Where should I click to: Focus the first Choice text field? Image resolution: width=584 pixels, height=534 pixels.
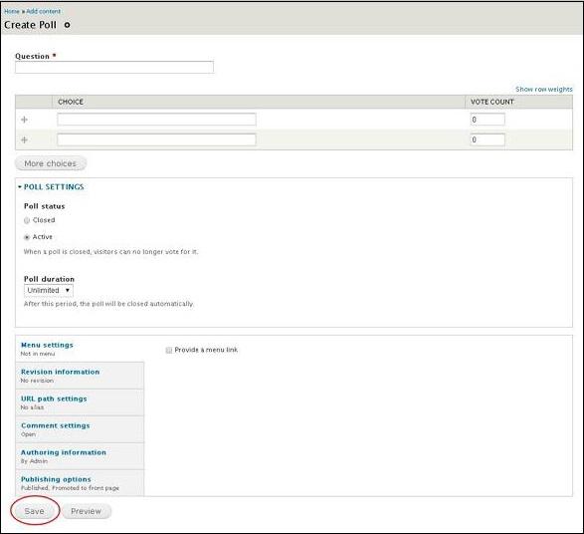pyautogui.click(x=156, y=120)
